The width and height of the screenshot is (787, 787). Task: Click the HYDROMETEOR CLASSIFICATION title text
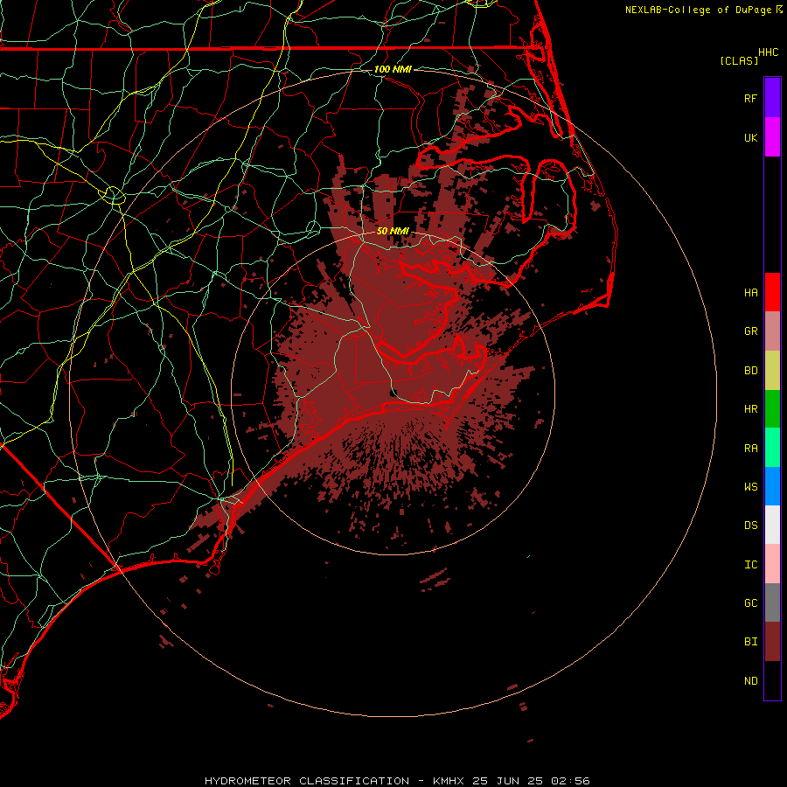tap(307, 781)
